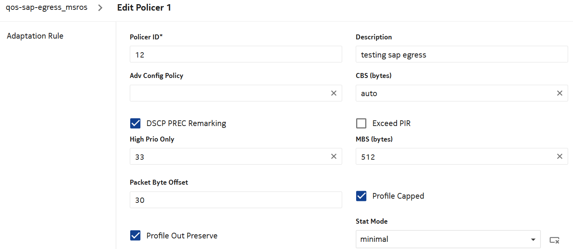Toggle the Profile Out Preserve checkbox

click(135, 235)
